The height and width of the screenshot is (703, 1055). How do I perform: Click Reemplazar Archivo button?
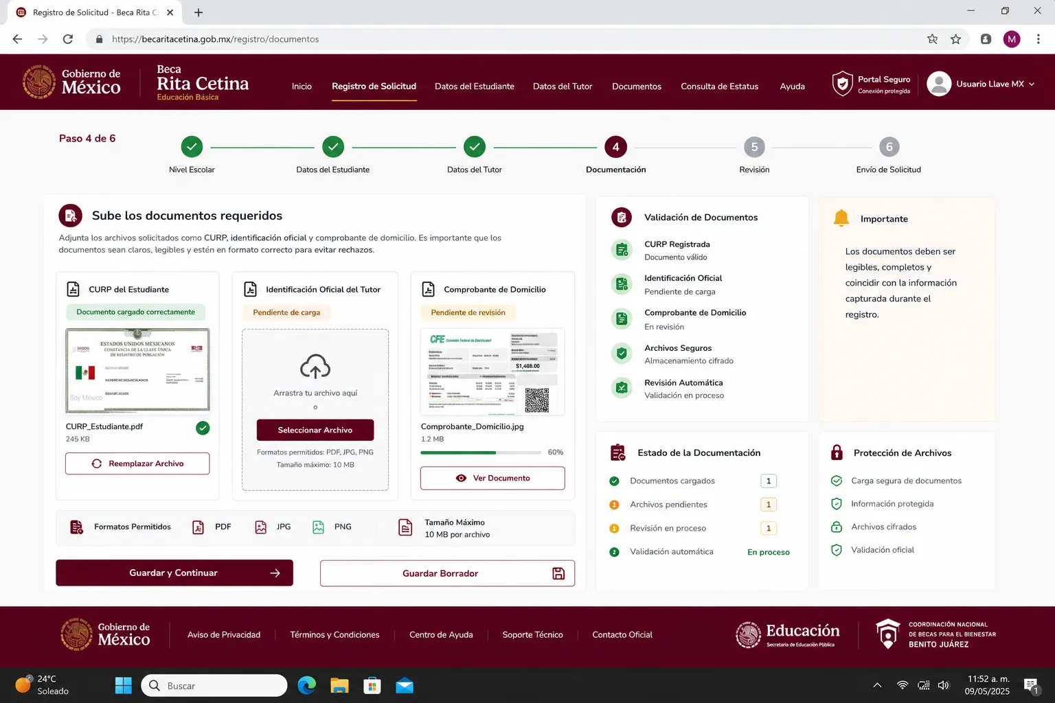click(137, 463)
